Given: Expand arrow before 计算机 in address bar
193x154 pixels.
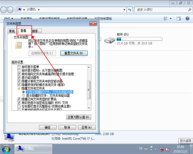Looking at the screenshot, I should (24, 10).
